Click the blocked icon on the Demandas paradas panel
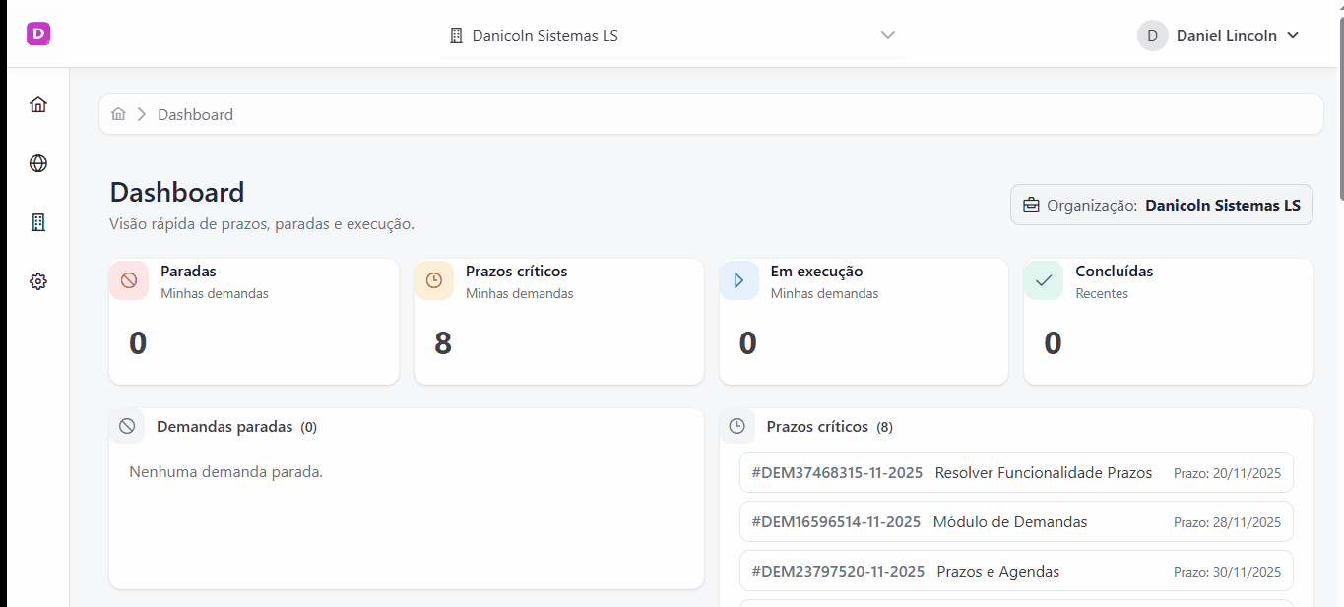The width and height of the screenshot is (1344, 607). 127,425
